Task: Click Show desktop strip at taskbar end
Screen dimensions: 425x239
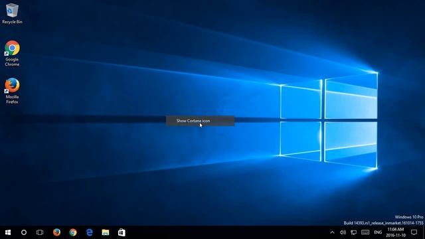Action: (x=424, y=232)
